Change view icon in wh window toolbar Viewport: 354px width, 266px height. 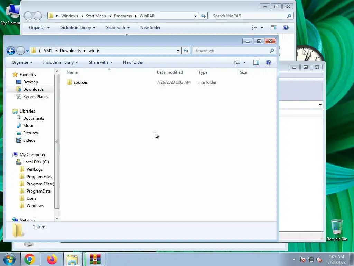(x=237, y=62)
